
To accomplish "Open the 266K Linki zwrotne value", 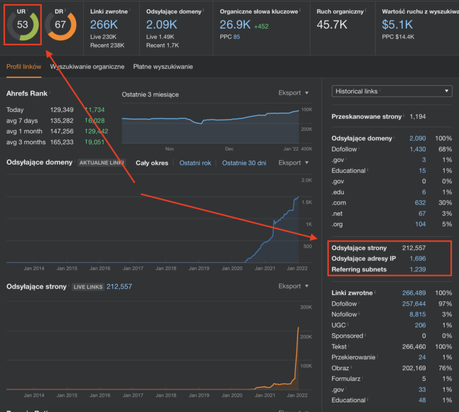I will pos(104,25).
